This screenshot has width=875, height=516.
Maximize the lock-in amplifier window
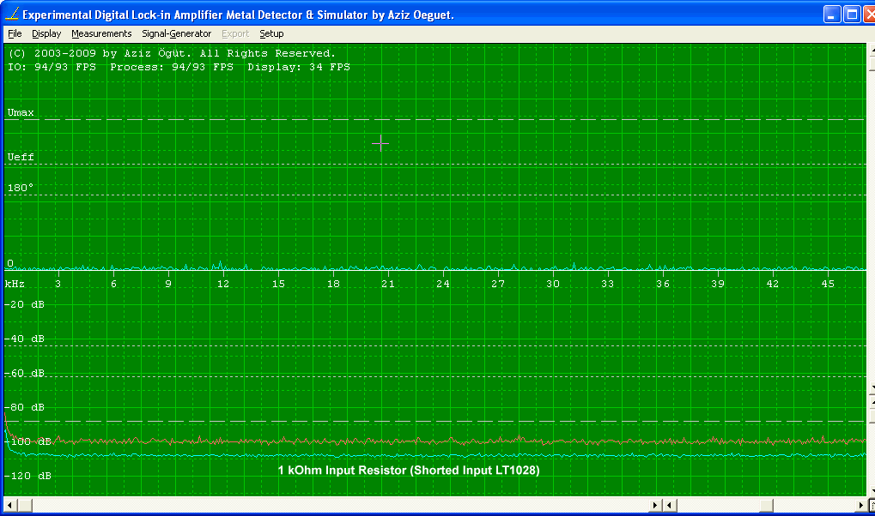pyautogui.click(x=852, y=15)
